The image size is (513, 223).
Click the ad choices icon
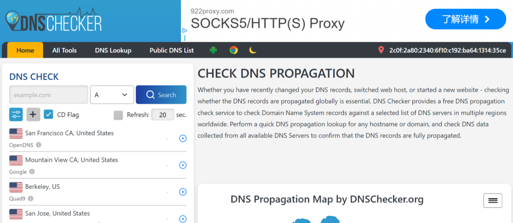[184, 30]
